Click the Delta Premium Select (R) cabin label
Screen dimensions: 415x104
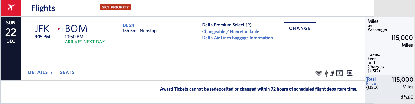(x=227, y=25)
